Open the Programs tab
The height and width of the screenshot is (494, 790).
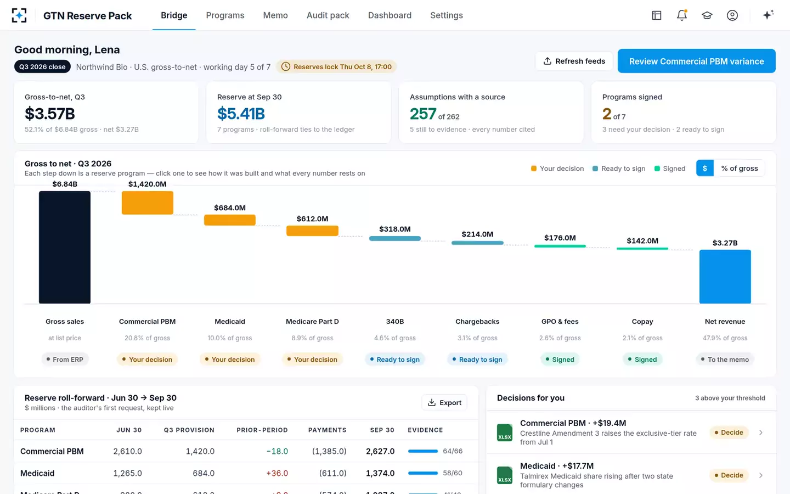(x=225, y=15)
